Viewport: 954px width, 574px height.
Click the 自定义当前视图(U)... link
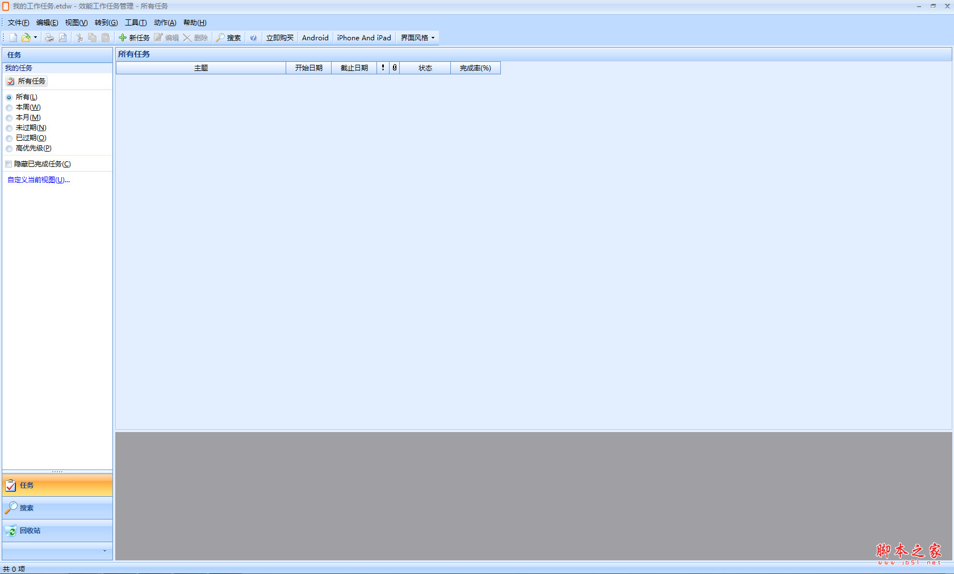point(39,180)
